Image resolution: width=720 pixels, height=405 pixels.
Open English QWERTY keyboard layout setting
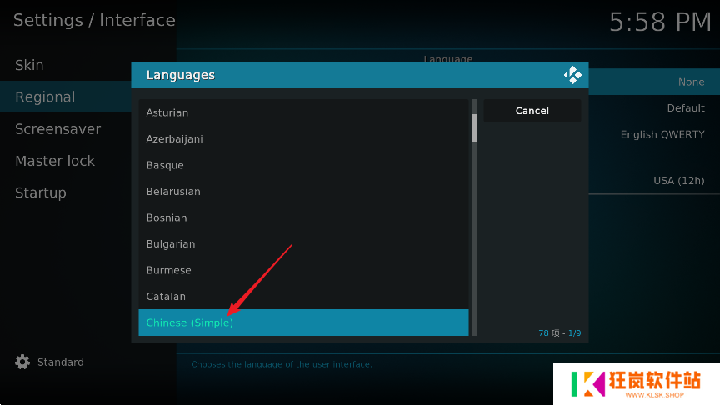(x=662, y=135)
